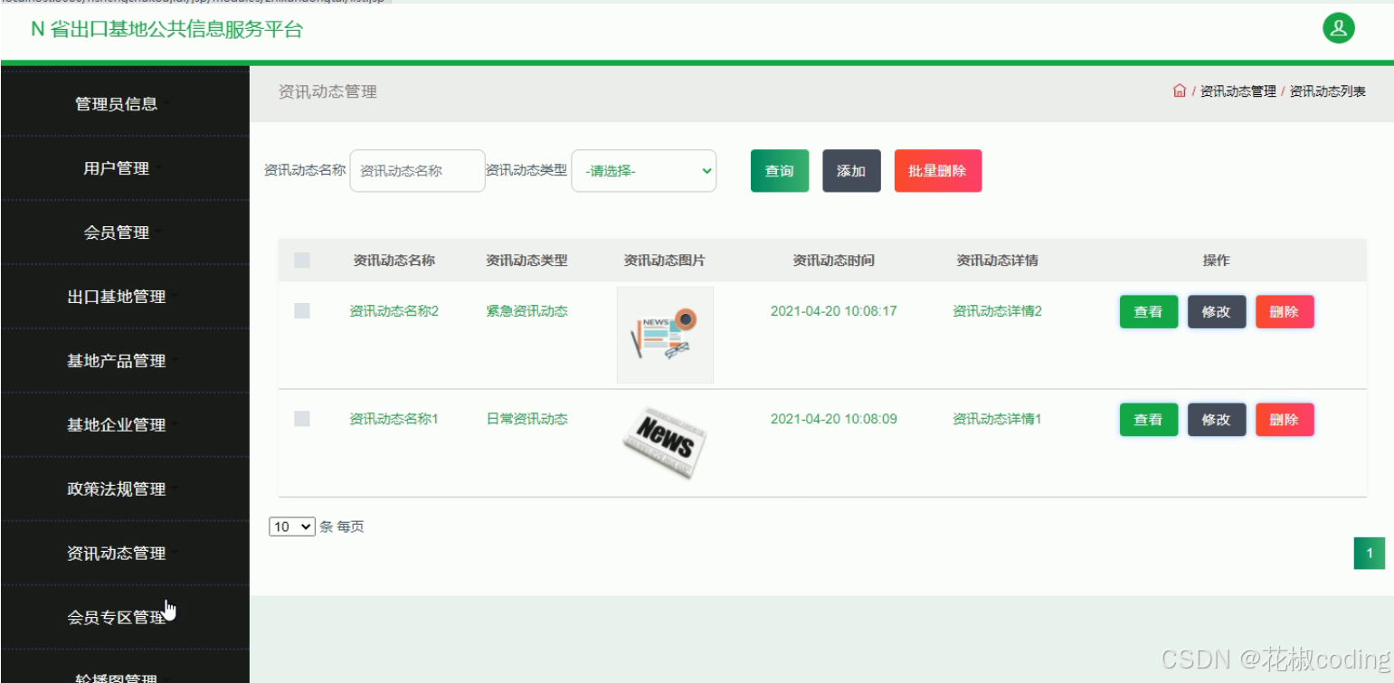1394x683 pixels.
Task: Toggle the select-all checkbox in table header
Action: coord(301,260)
